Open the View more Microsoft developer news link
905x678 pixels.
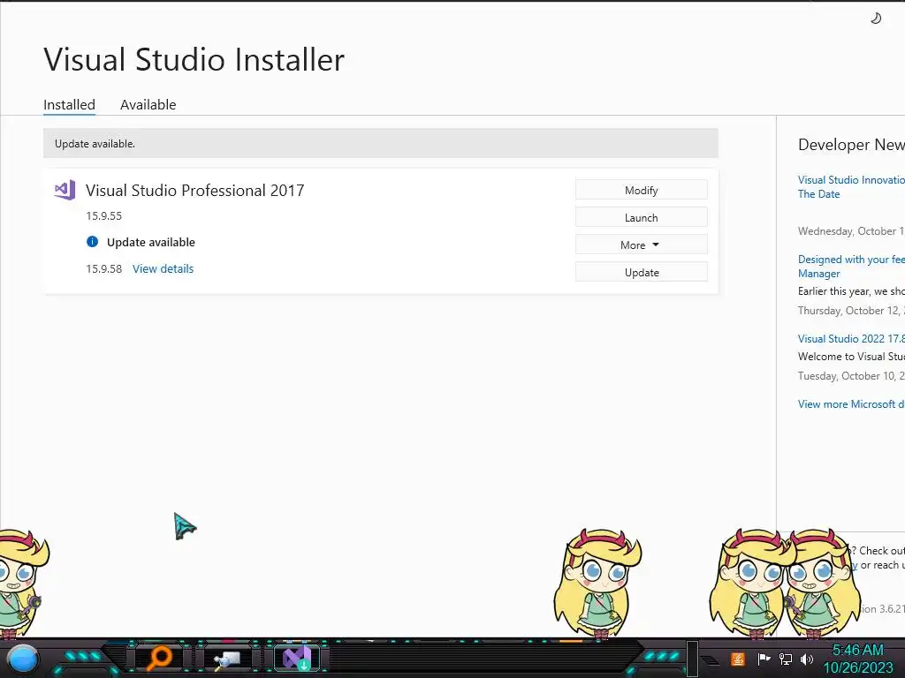(851, 404)
